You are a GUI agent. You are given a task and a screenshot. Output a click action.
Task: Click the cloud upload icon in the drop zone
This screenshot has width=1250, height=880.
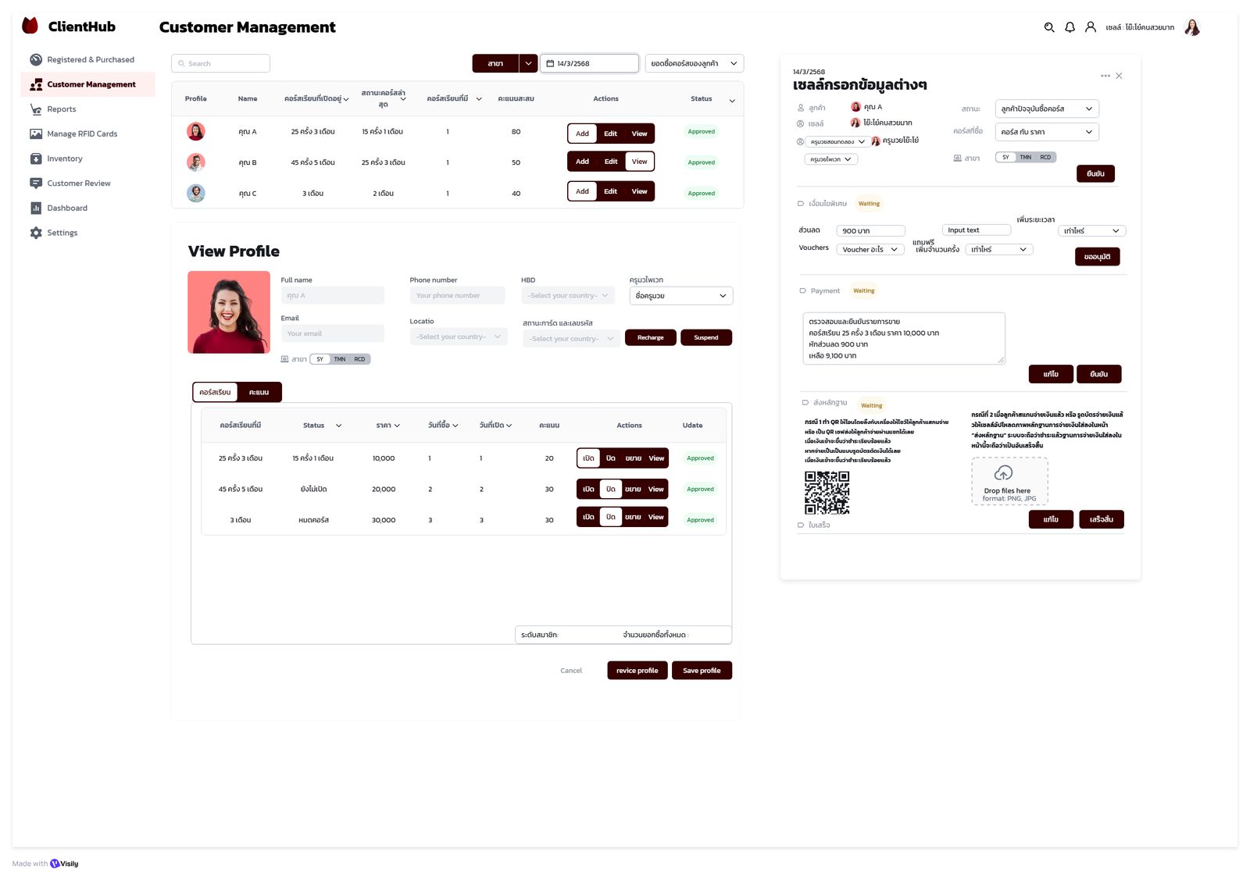pyautogui.click(x=1004, y=473)
